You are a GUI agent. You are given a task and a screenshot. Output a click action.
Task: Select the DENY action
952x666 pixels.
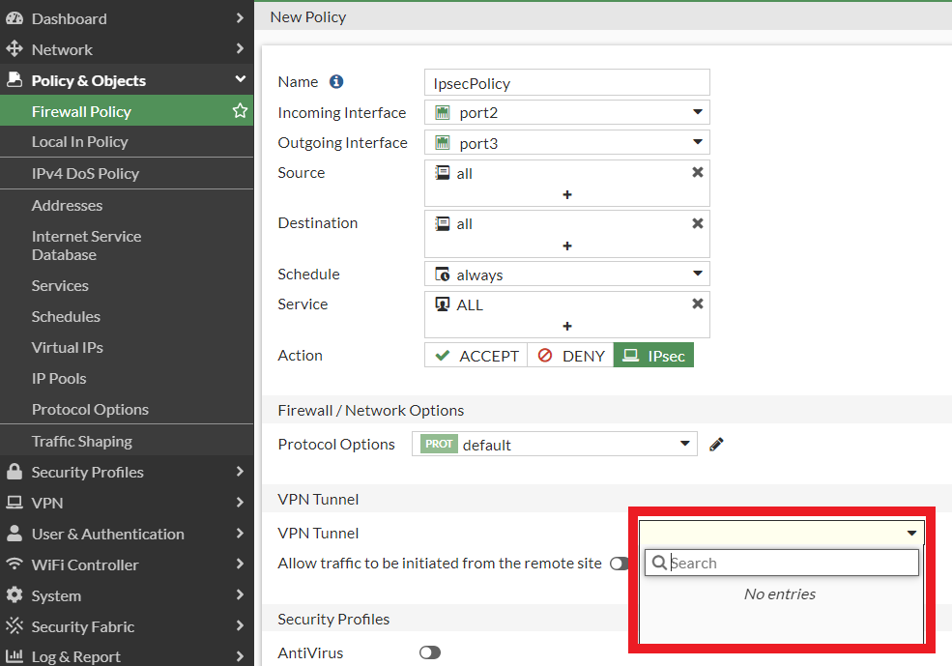click(570, 356)
